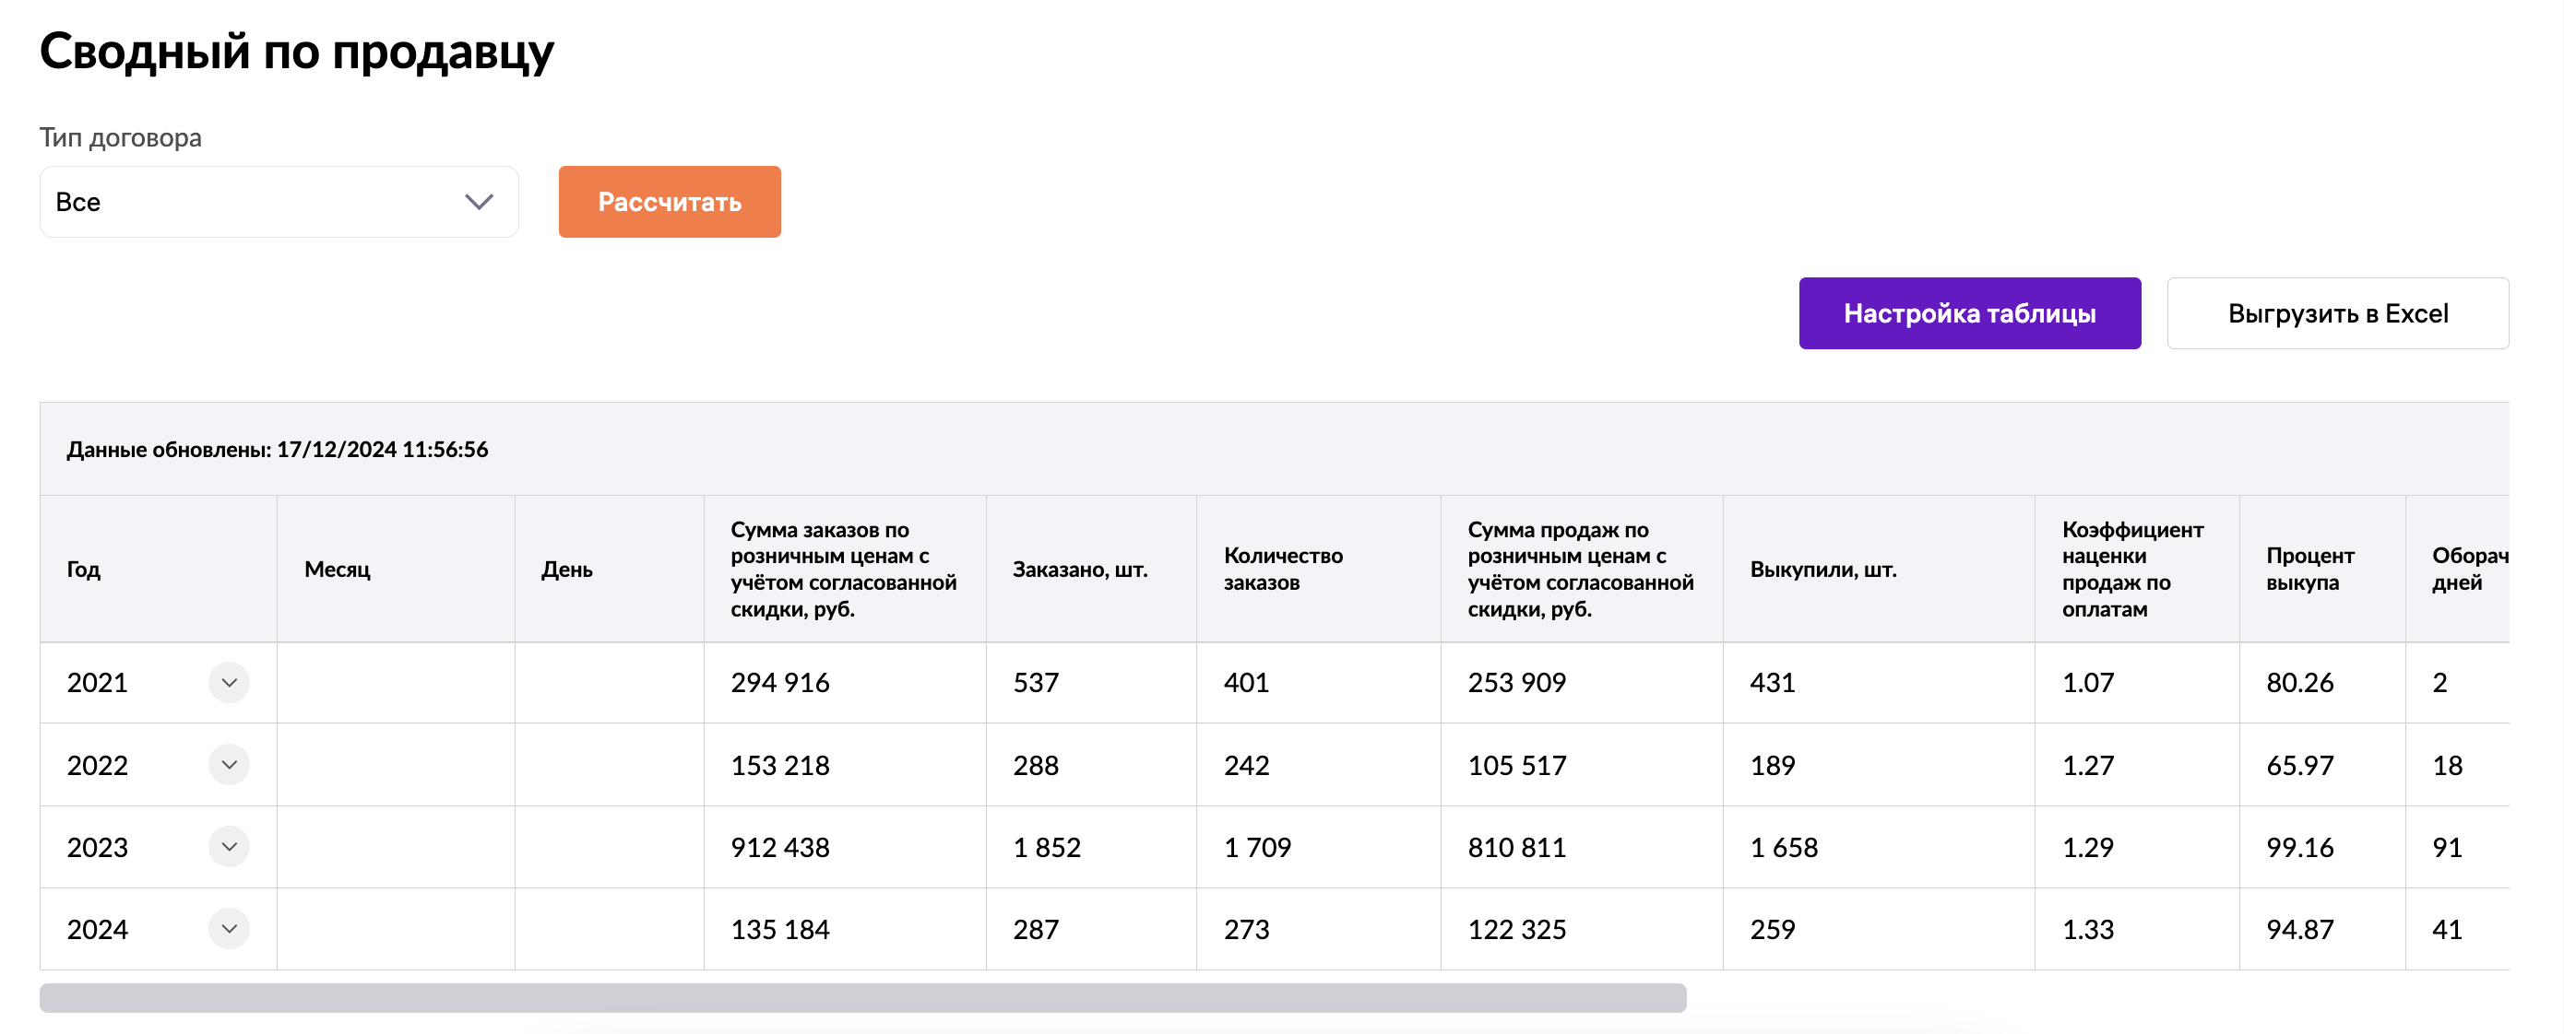Screen dimensions: 2564x1034
Task: Select cell value 135 184
Action: click(x=780, y=930)
